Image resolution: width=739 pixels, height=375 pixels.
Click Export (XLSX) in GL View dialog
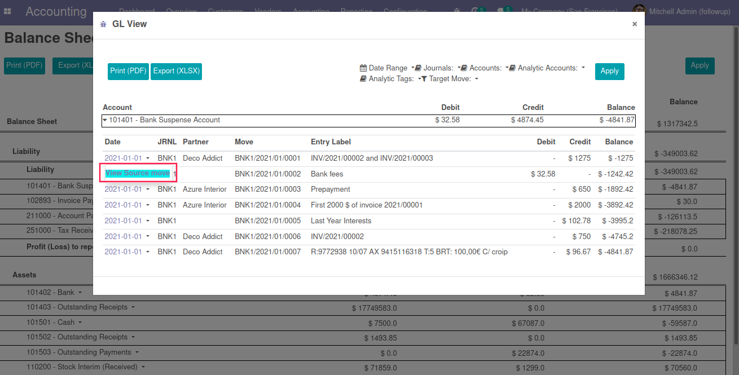pos(176,72)
